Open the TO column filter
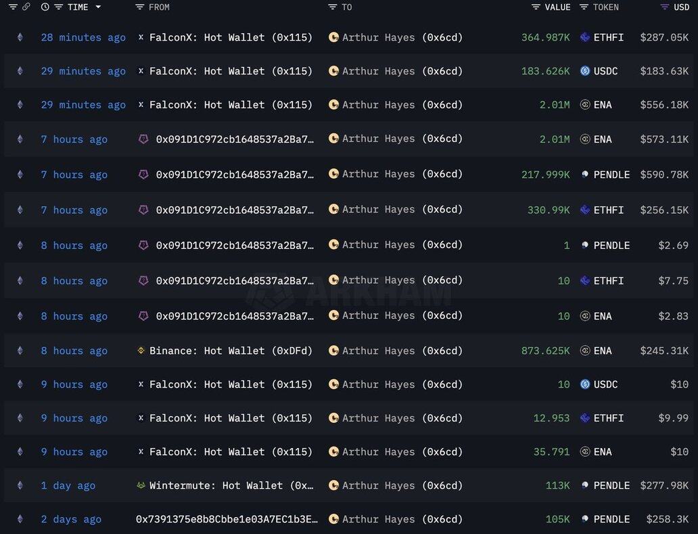This screenshot has width=698, height=534. 332,7
